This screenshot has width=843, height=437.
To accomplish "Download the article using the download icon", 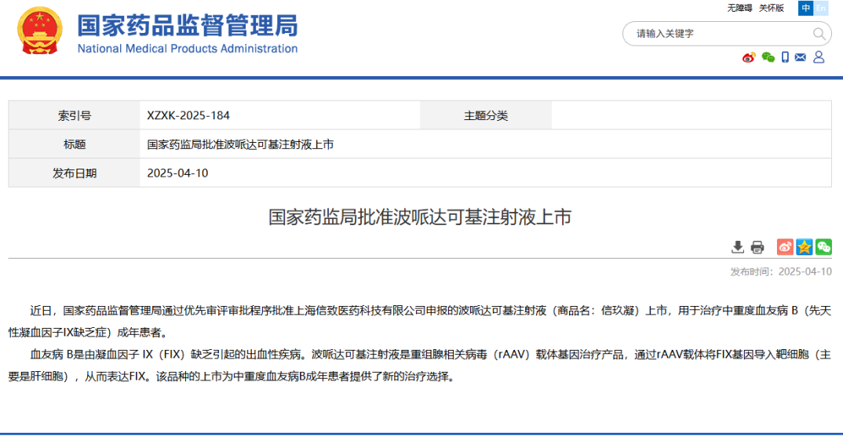I will tap(738, 247).
